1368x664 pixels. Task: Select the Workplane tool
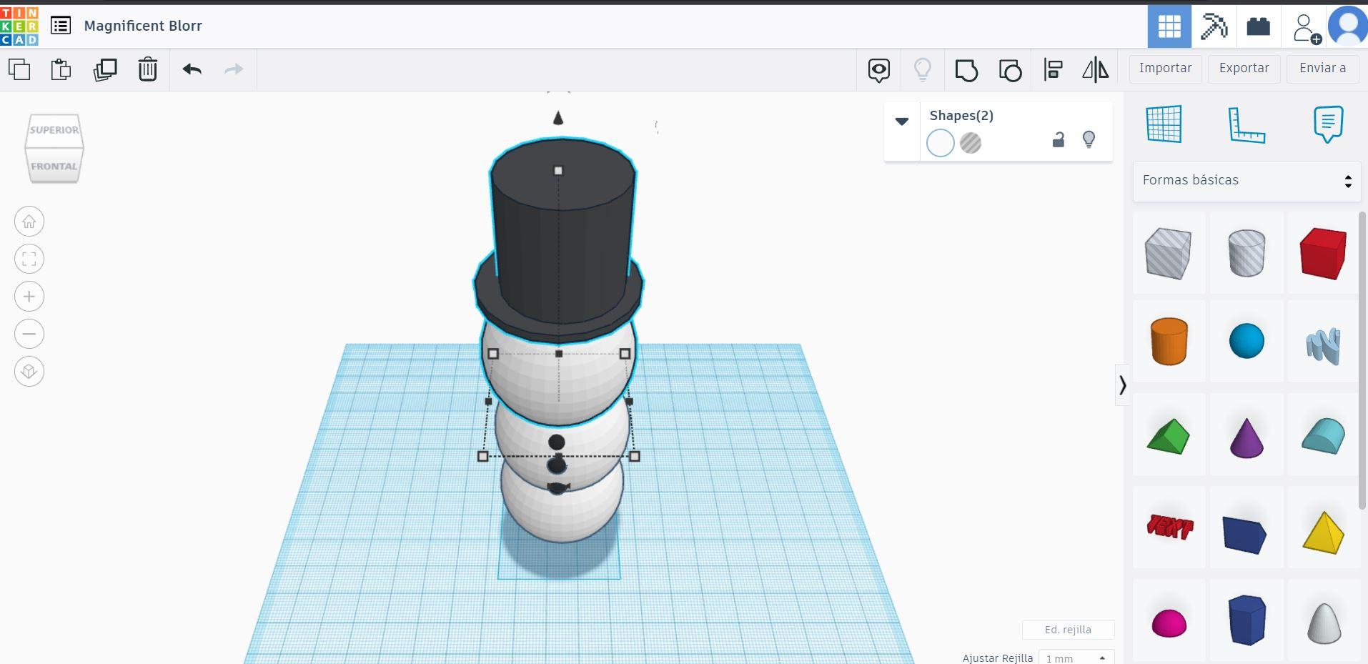(x=1164, y=124)
